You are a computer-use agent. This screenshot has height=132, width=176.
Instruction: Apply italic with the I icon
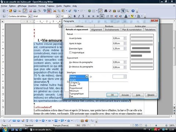coord(79,16)
